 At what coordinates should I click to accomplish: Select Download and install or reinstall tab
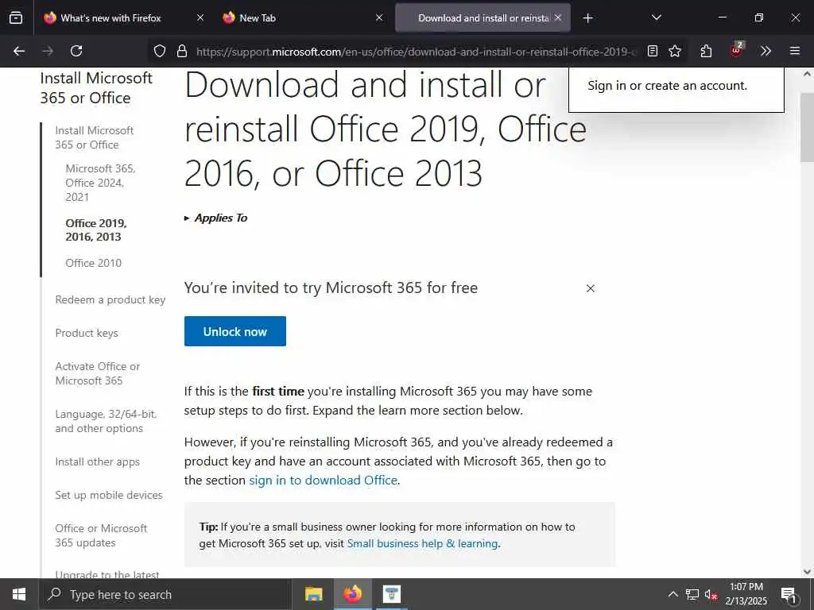483,18
